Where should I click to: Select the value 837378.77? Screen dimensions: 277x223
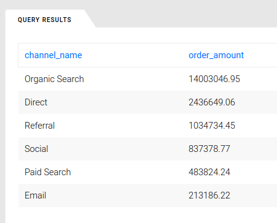(x=209, y=149)
